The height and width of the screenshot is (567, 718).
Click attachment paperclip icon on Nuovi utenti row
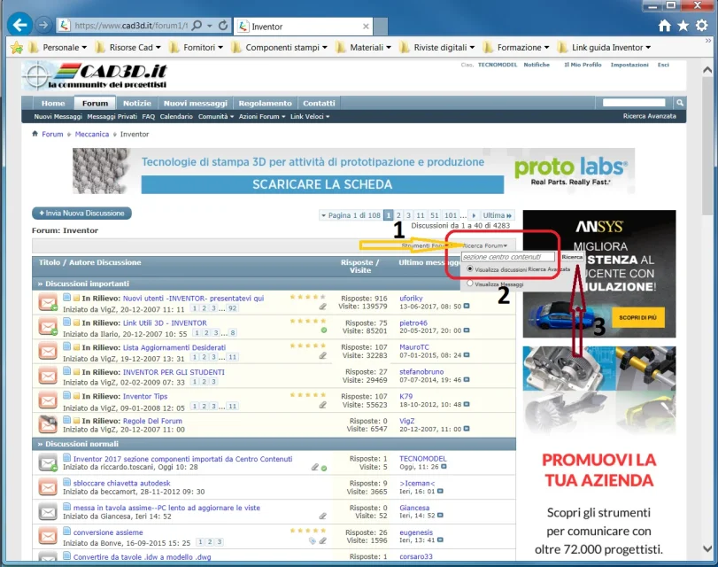coord(323,307)
